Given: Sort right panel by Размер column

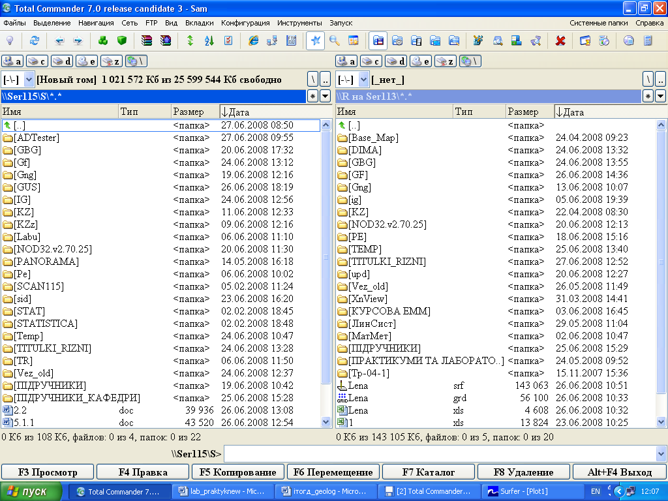Looking at the screenshot, I should tap(530, 112).
